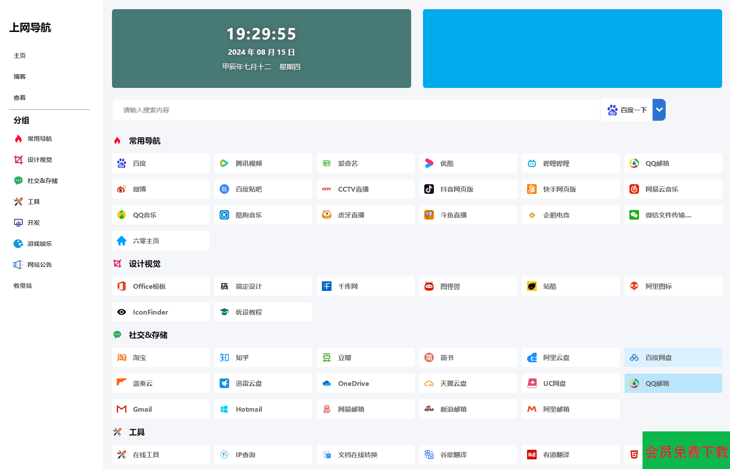730x469 pixels.
Task: Expand the search engine dropdown arrow
Action: (x=659, y=110)
